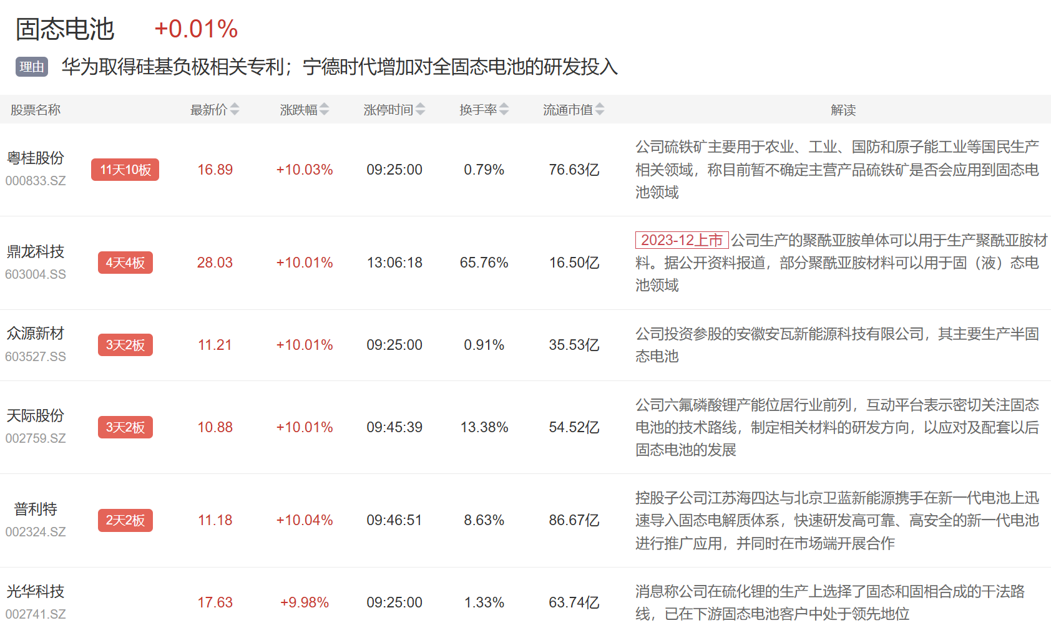Click the 3天2板 badge for 众源新材

coord(125,345)
